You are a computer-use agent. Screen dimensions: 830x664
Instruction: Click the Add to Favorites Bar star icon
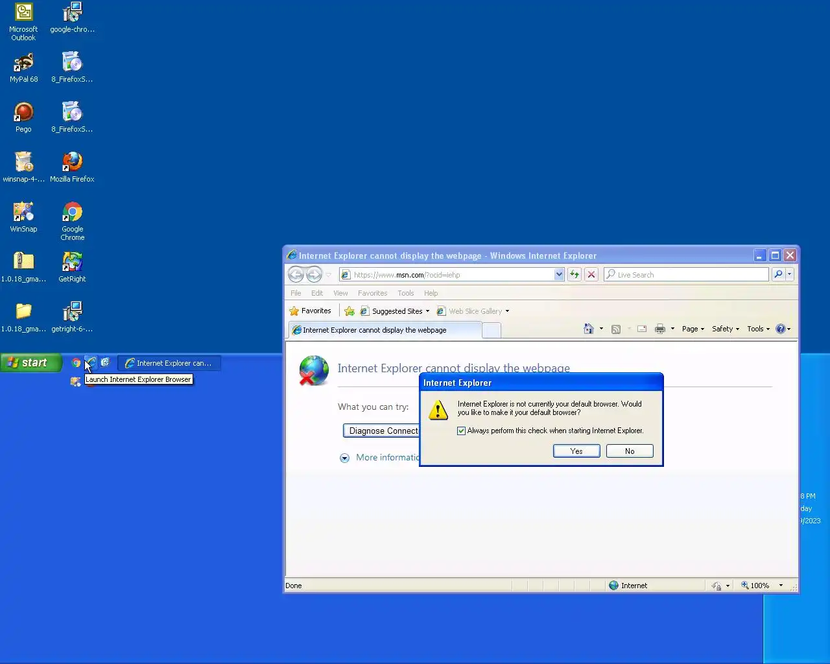pos(350,311)
